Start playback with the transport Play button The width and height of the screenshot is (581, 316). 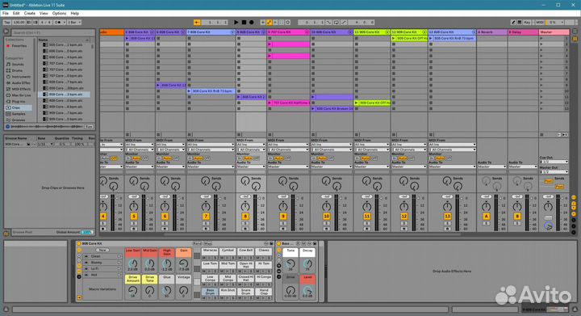(236, 23)
